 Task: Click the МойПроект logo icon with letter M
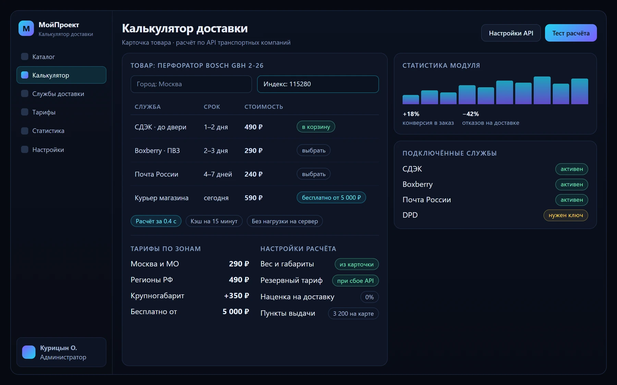[x=26, y=28]
